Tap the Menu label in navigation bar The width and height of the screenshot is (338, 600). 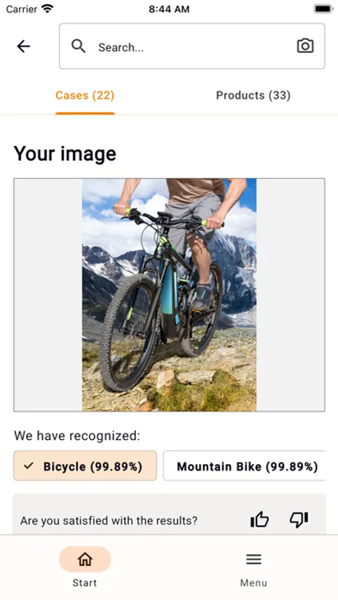tap(253, 583)
